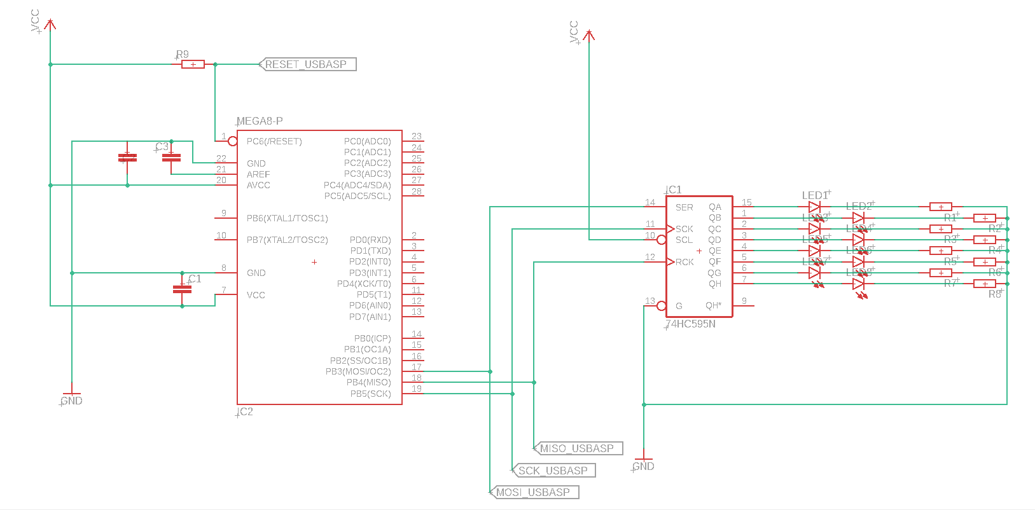Click the PC0(ADC0) pin label
The width and height of the screenshot is (1035, 510).
point(368,141)
